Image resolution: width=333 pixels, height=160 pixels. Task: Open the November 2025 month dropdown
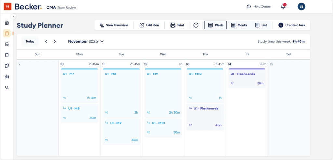(x=86, y=41)
